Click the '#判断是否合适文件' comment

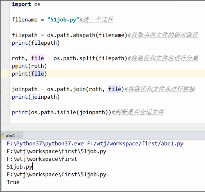[137, 112]
